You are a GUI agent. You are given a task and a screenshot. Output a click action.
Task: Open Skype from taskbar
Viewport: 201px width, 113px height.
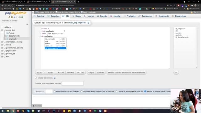point(28,111)
